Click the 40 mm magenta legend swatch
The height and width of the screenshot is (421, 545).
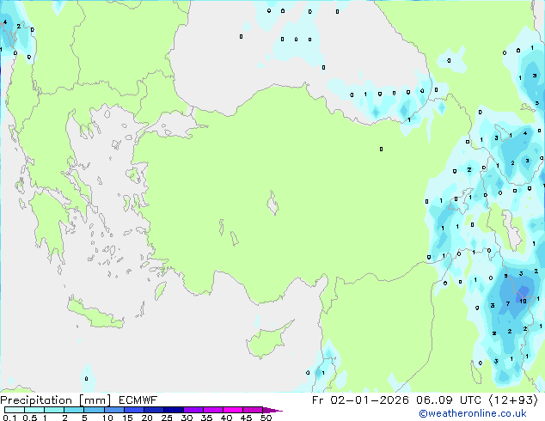point(233,410)
